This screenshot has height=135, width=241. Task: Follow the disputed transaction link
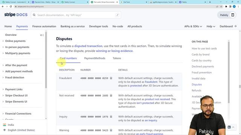click(88, 46)
